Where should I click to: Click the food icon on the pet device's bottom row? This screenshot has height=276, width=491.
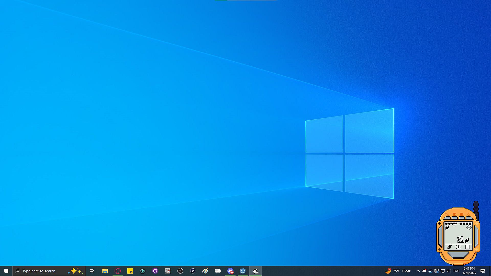449,247
